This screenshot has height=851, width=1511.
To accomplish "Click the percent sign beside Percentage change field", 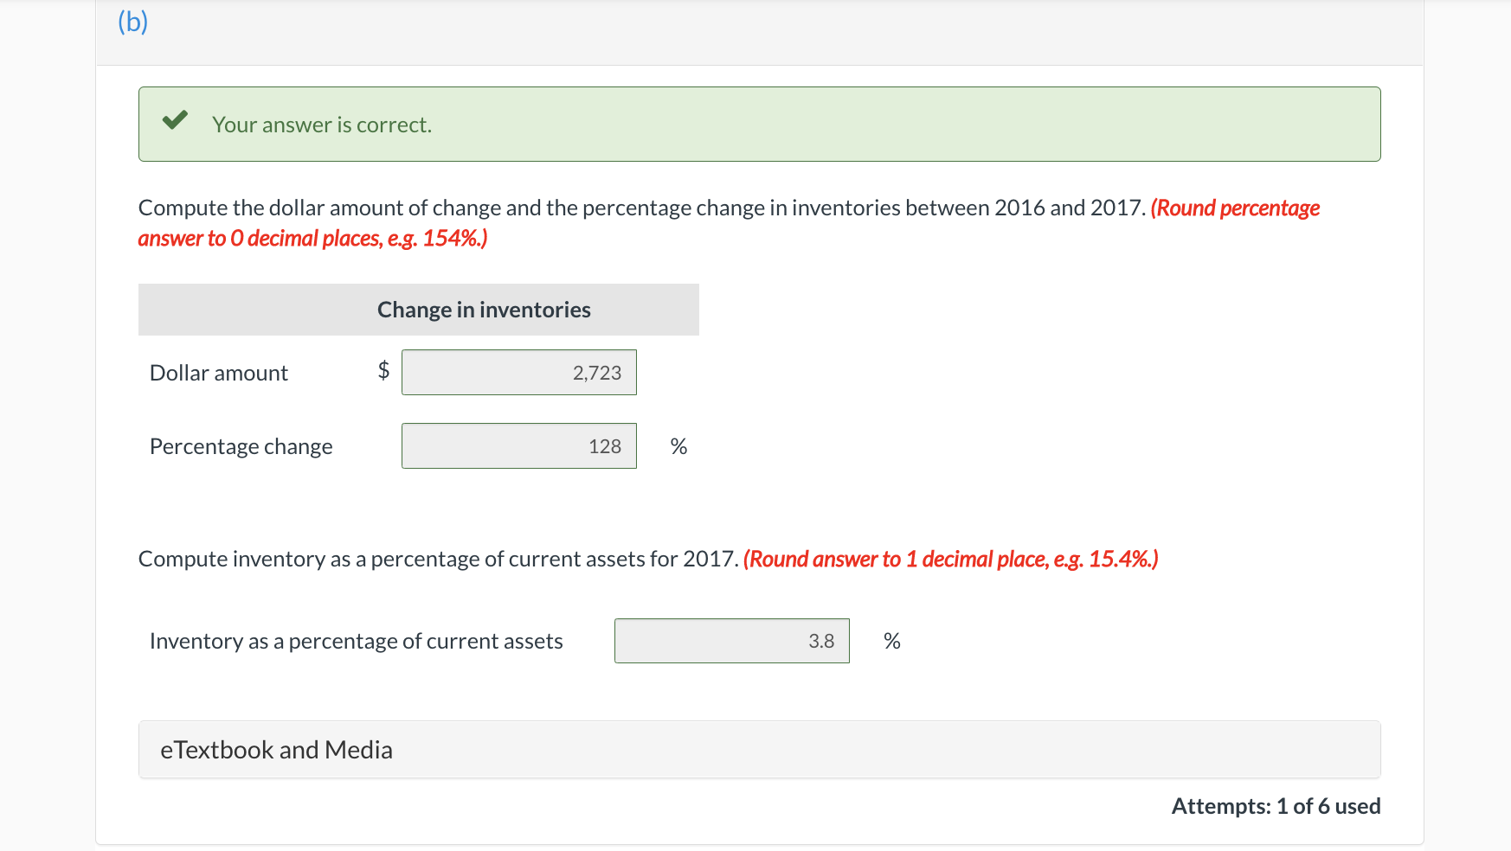I will [679, 445].
